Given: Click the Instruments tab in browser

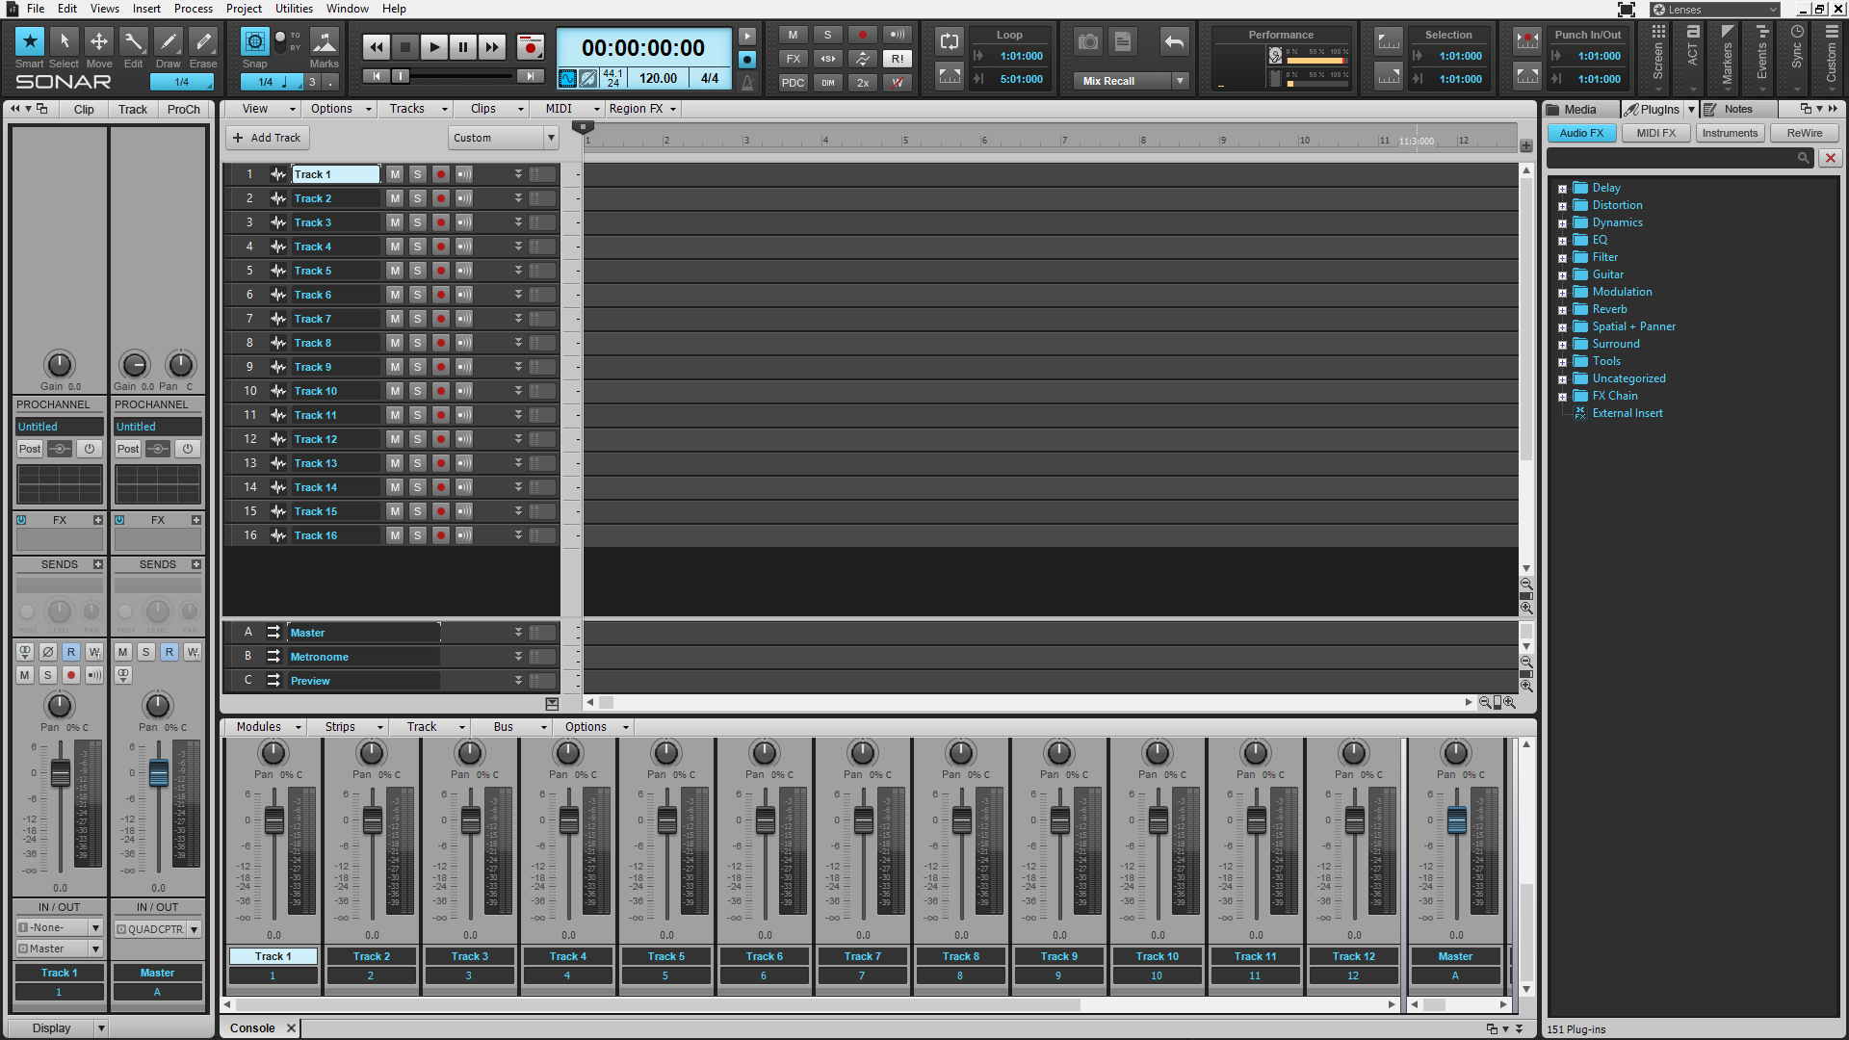Looking at the screenshot, I should pyautogui.click(x=1730, y=132).
